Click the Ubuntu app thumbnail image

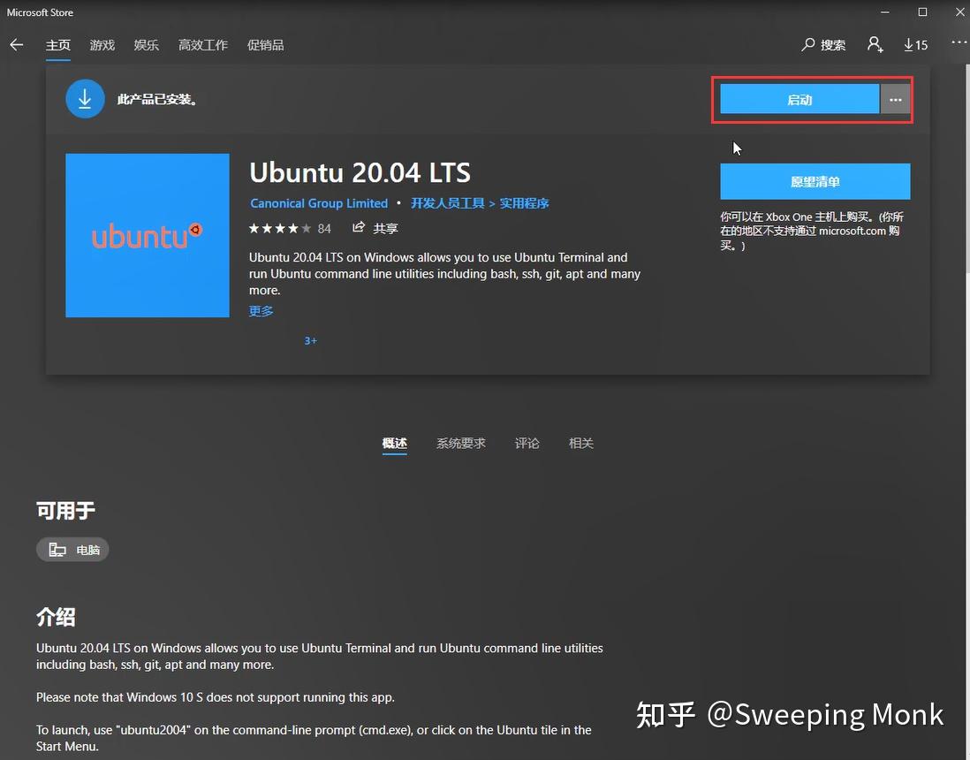click(x=147, y=234)
